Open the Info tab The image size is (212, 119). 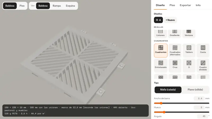click(198, 5)
